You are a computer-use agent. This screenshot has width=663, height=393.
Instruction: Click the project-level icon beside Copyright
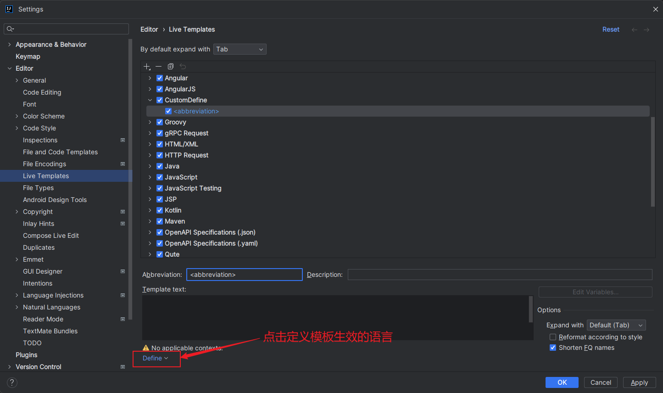[x=123, y=212]
